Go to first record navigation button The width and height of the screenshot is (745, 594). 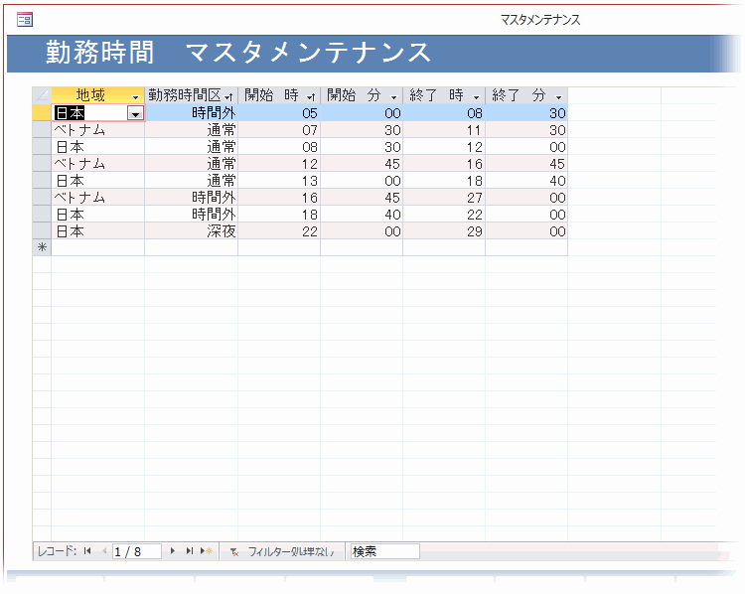click(x=87, y=551)
